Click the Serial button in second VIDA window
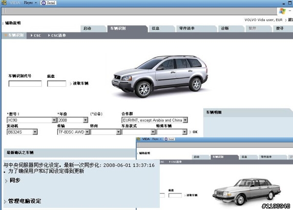The height and width of the screenshot is (210, 293). [169, 139]
